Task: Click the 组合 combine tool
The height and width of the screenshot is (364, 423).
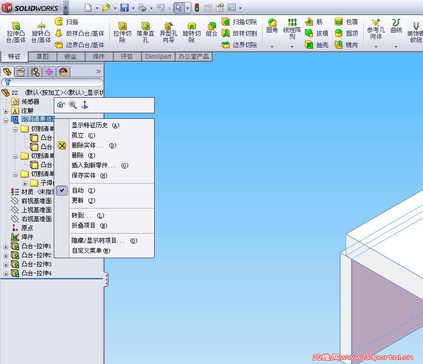Action: click(x=211, y=30)
